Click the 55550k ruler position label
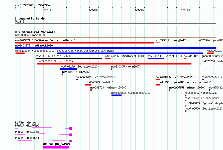Viewport: 223px width, 150px height. tap(140, 10)
